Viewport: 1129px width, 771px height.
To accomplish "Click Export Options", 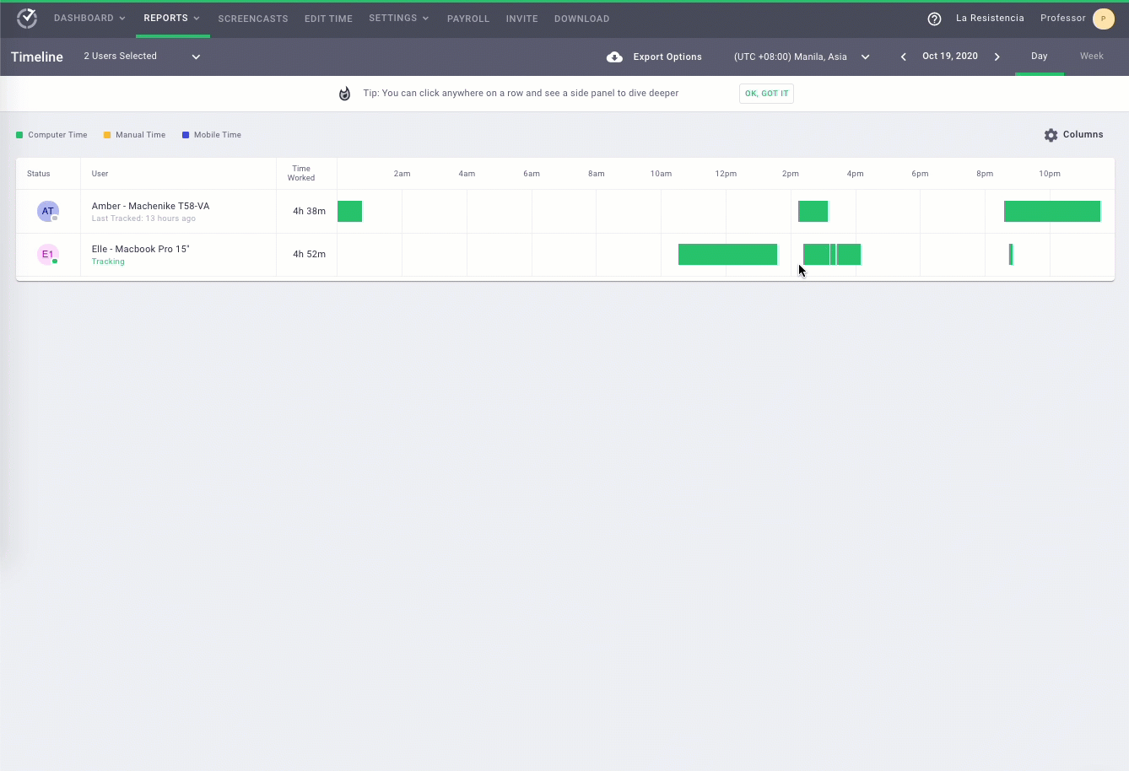I will pyautogui.click(x=667, y=57).
